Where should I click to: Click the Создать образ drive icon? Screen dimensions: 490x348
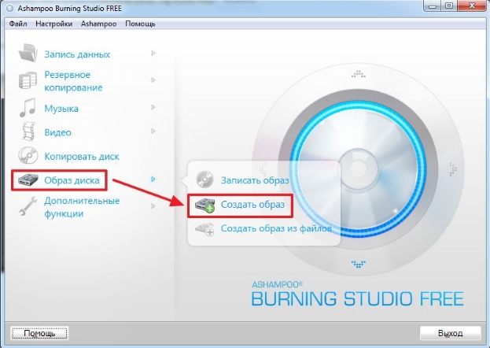click(205, 205)
